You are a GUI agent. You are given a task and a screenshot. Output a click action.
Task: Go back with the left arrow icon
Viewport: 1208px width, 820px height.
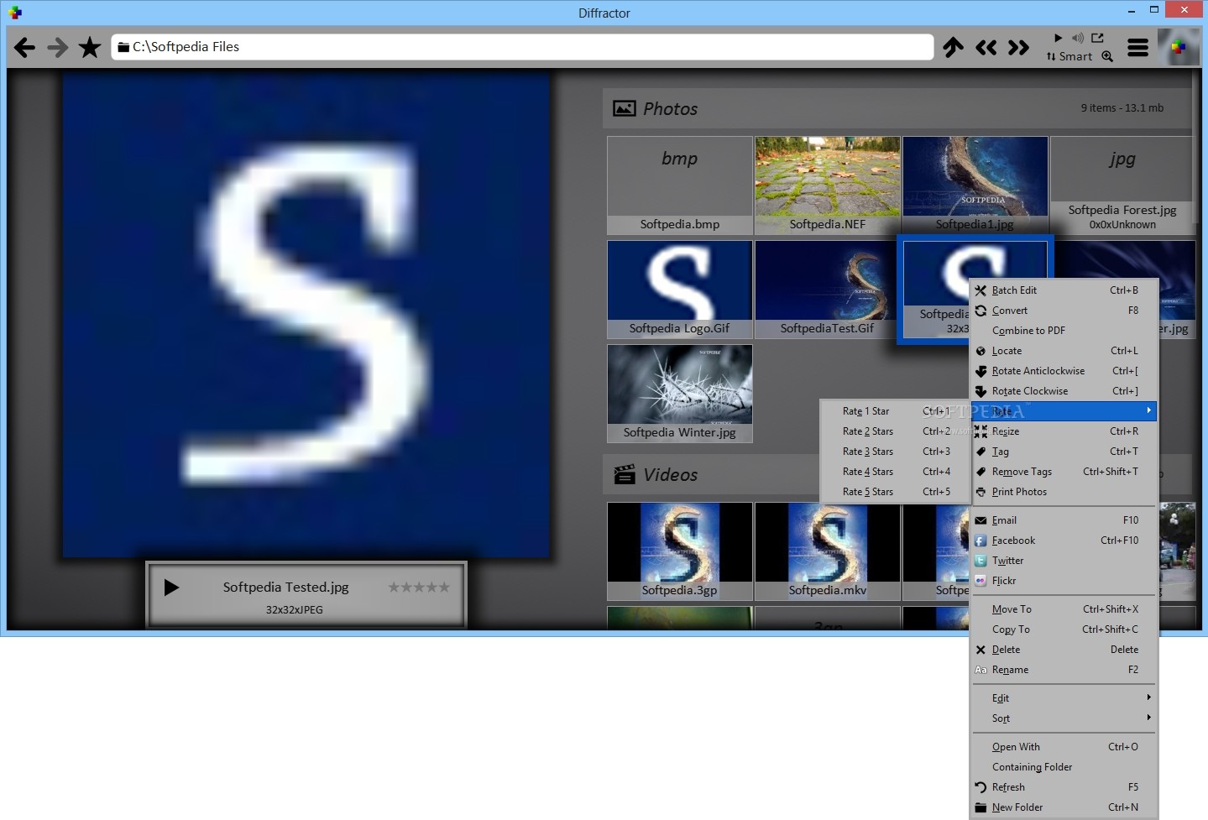click(x=24, y=48)
